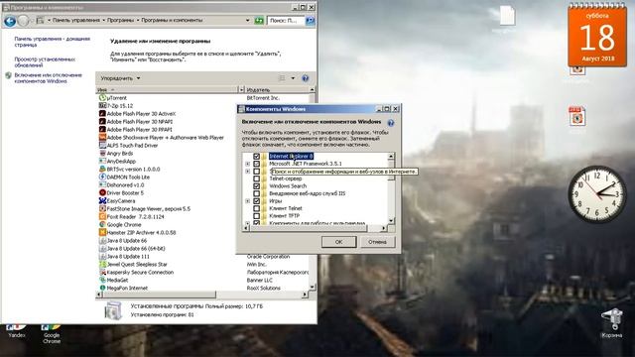Click the Angry Birds icon
Image resolution: width=635 pixels, height=357 pixels.
[x=102, y=154]
